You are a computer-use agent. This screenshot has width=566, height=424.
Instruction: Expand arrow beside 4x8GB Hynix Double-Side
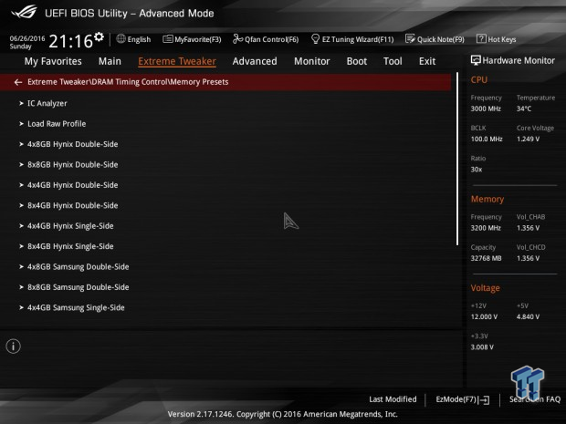click(21, 144)
